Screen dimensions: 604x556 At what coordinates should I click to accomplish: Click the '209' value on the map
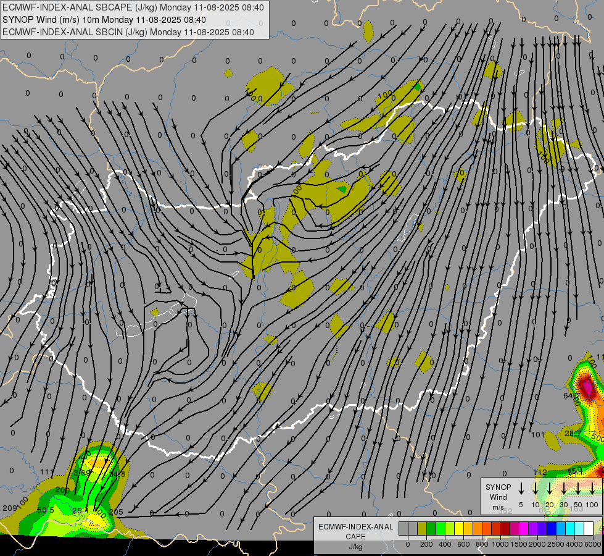(9, 508)
